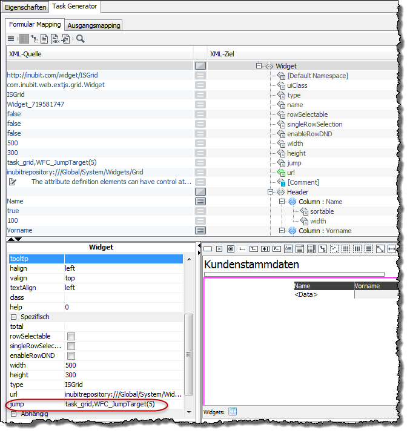Click the grid icon beside Widgets label

click(x=233, y=412)
